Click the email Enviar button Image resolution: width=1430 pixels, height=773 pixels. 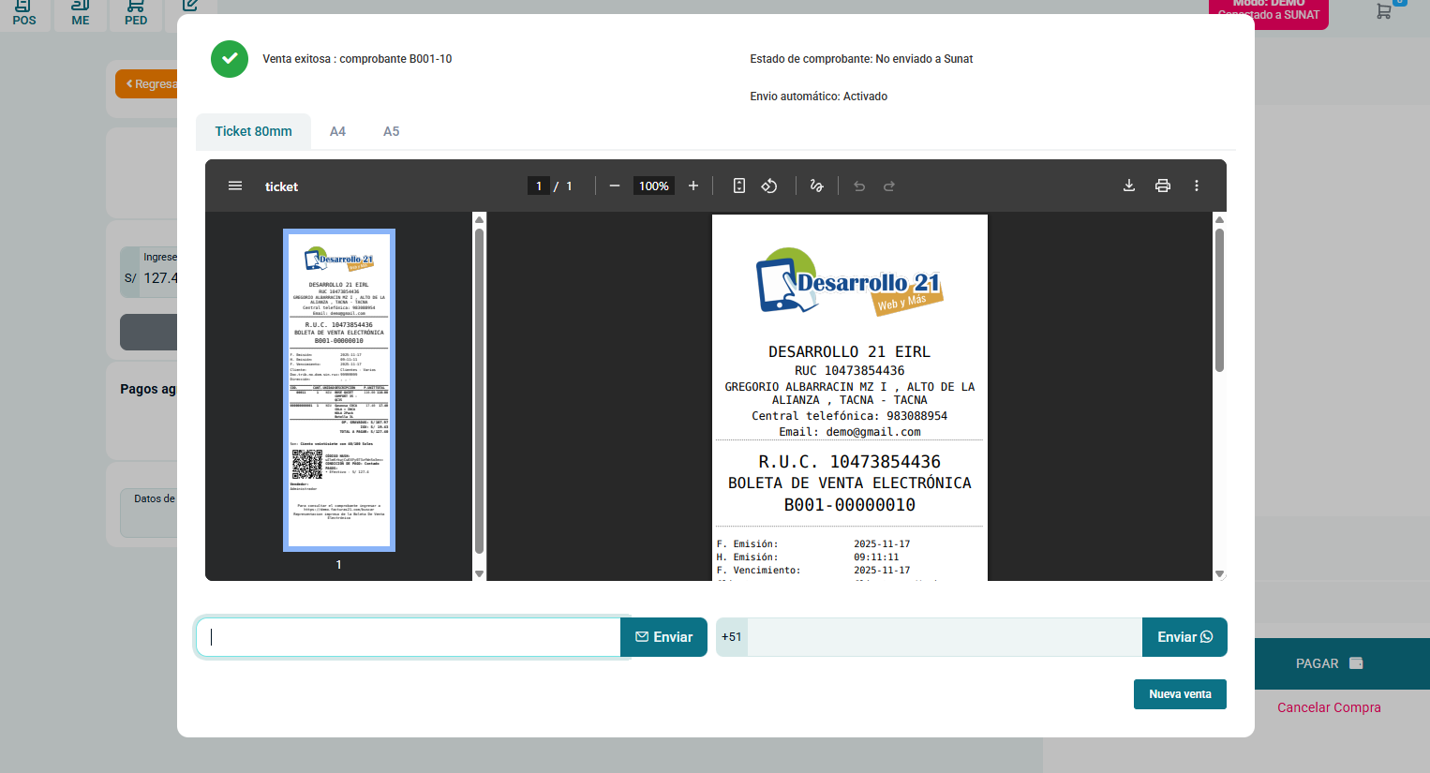(663, 637)
